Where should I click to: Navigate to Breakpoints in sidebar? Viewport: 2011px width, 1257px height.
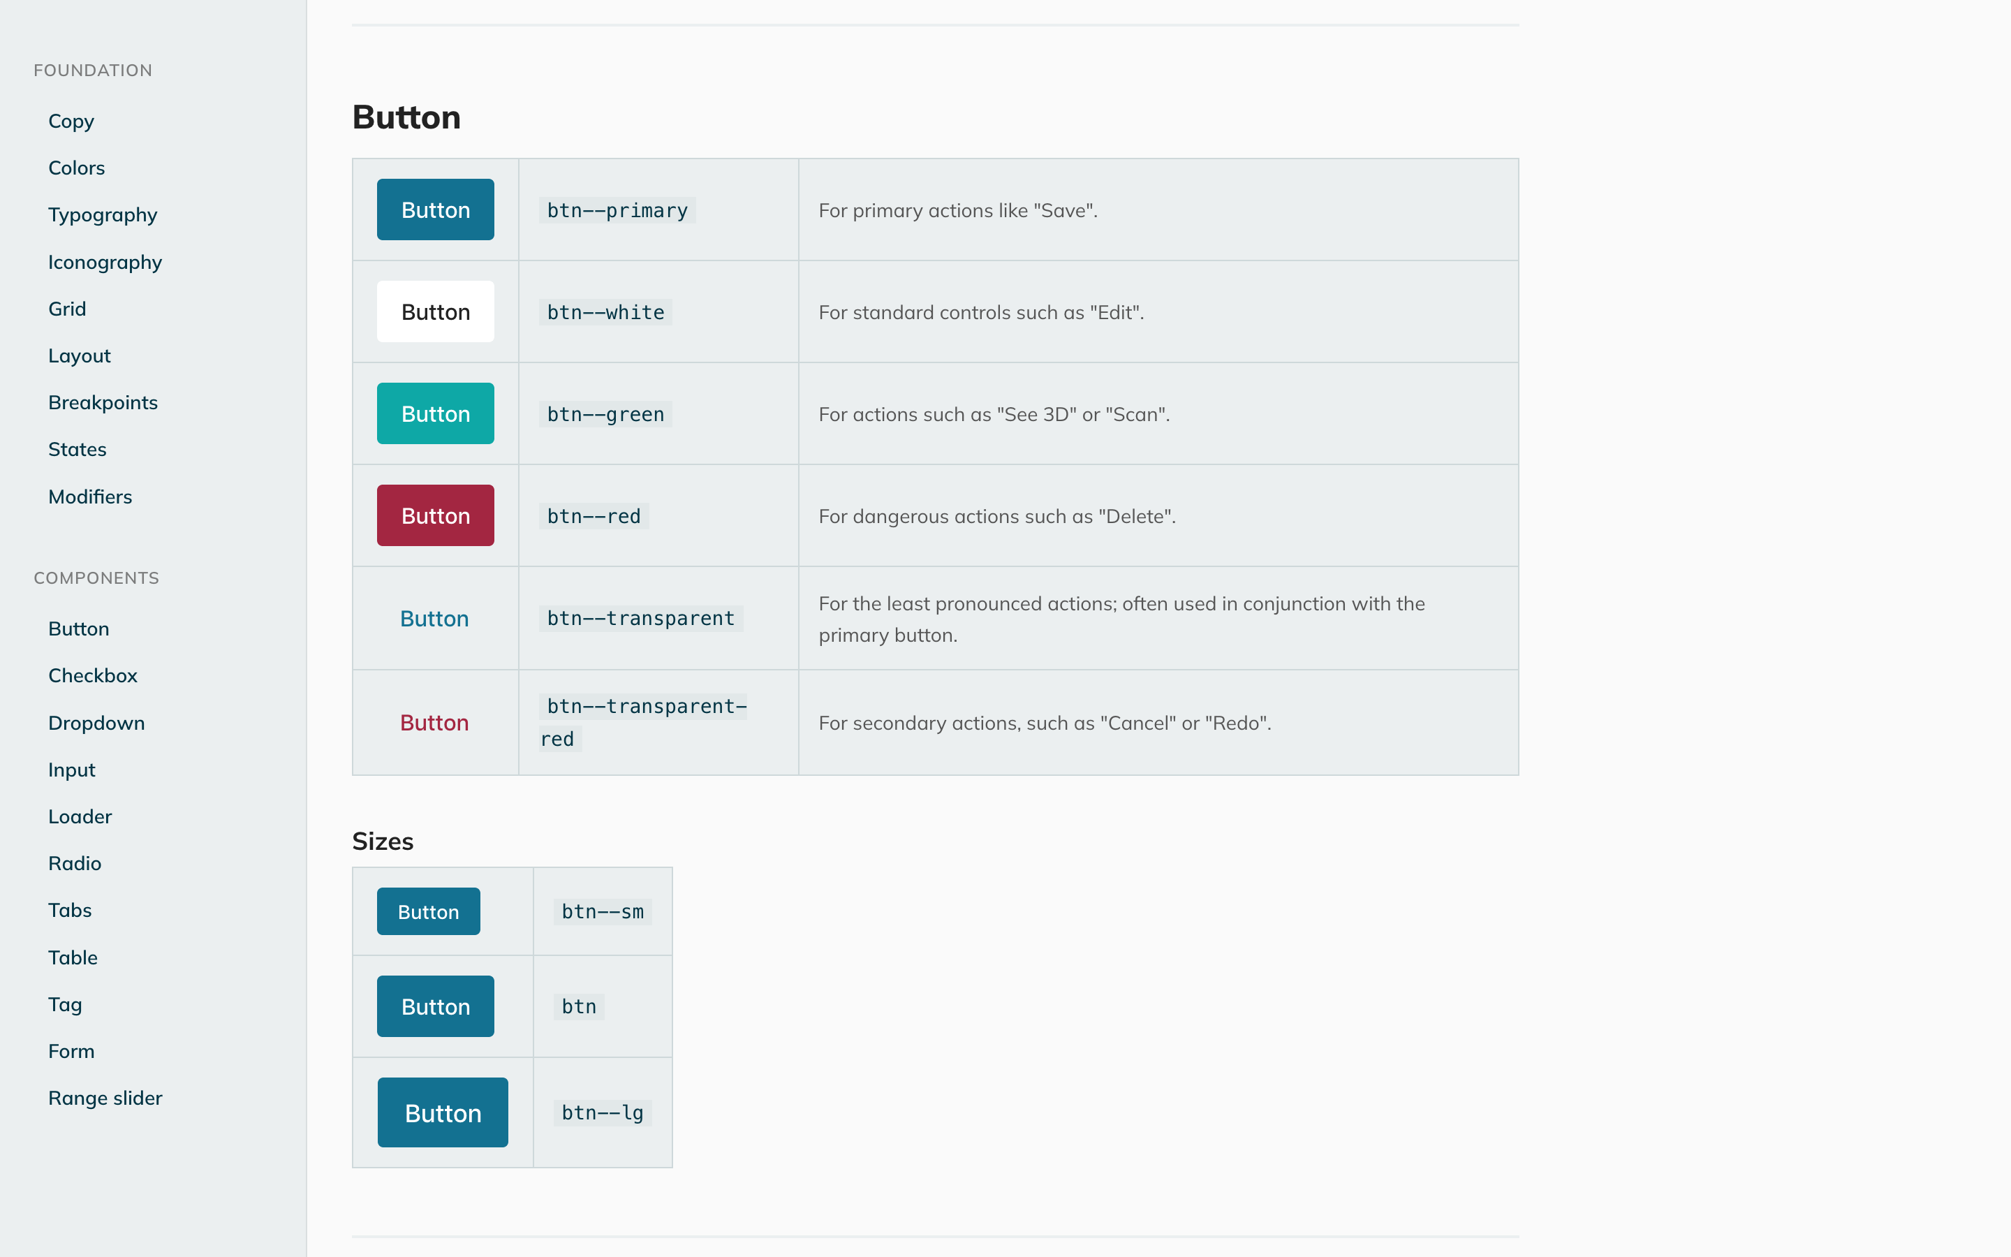pyautogui.click(x=103, y=402)
